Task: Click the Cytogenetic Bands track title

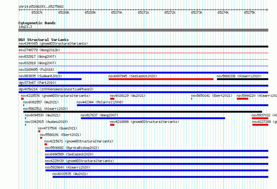Action: (x=37, y=23)
